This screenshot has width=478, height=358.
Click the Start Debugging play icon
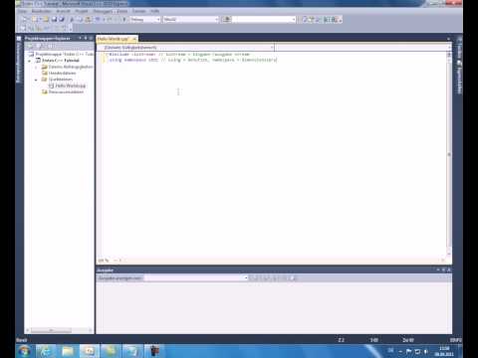[x=124, y=20]
